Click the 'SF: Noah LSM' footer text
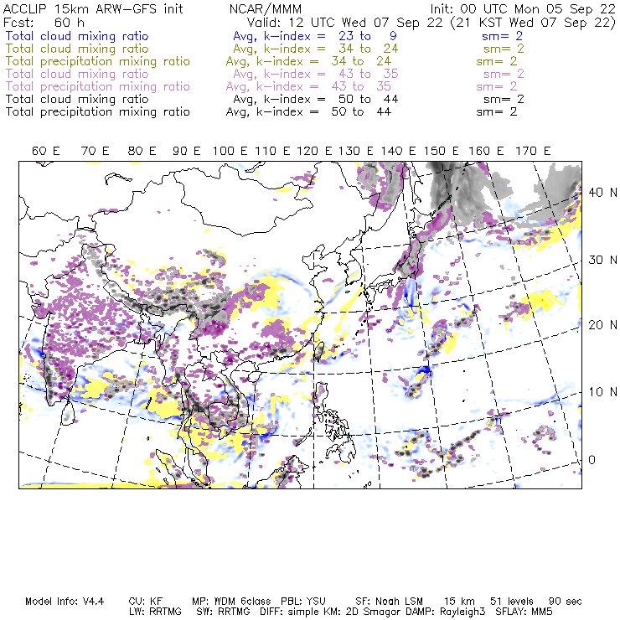Viewport: 620px width, 620px height. coord(389,602)
